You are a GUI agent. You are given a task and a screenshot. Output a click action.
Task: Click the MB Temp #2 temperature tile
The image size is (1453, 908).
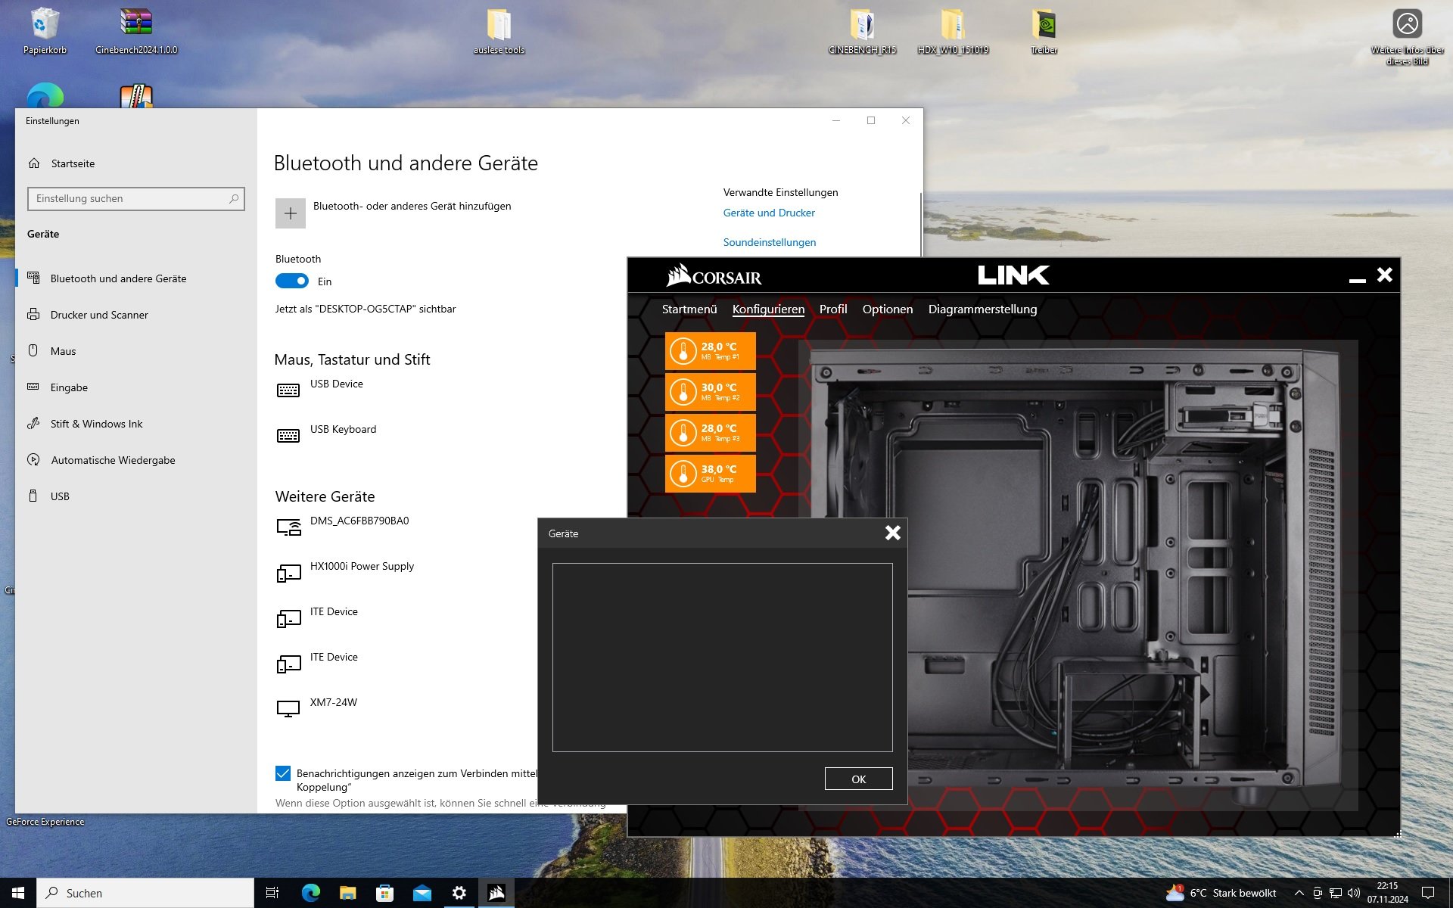pos(710,392)
